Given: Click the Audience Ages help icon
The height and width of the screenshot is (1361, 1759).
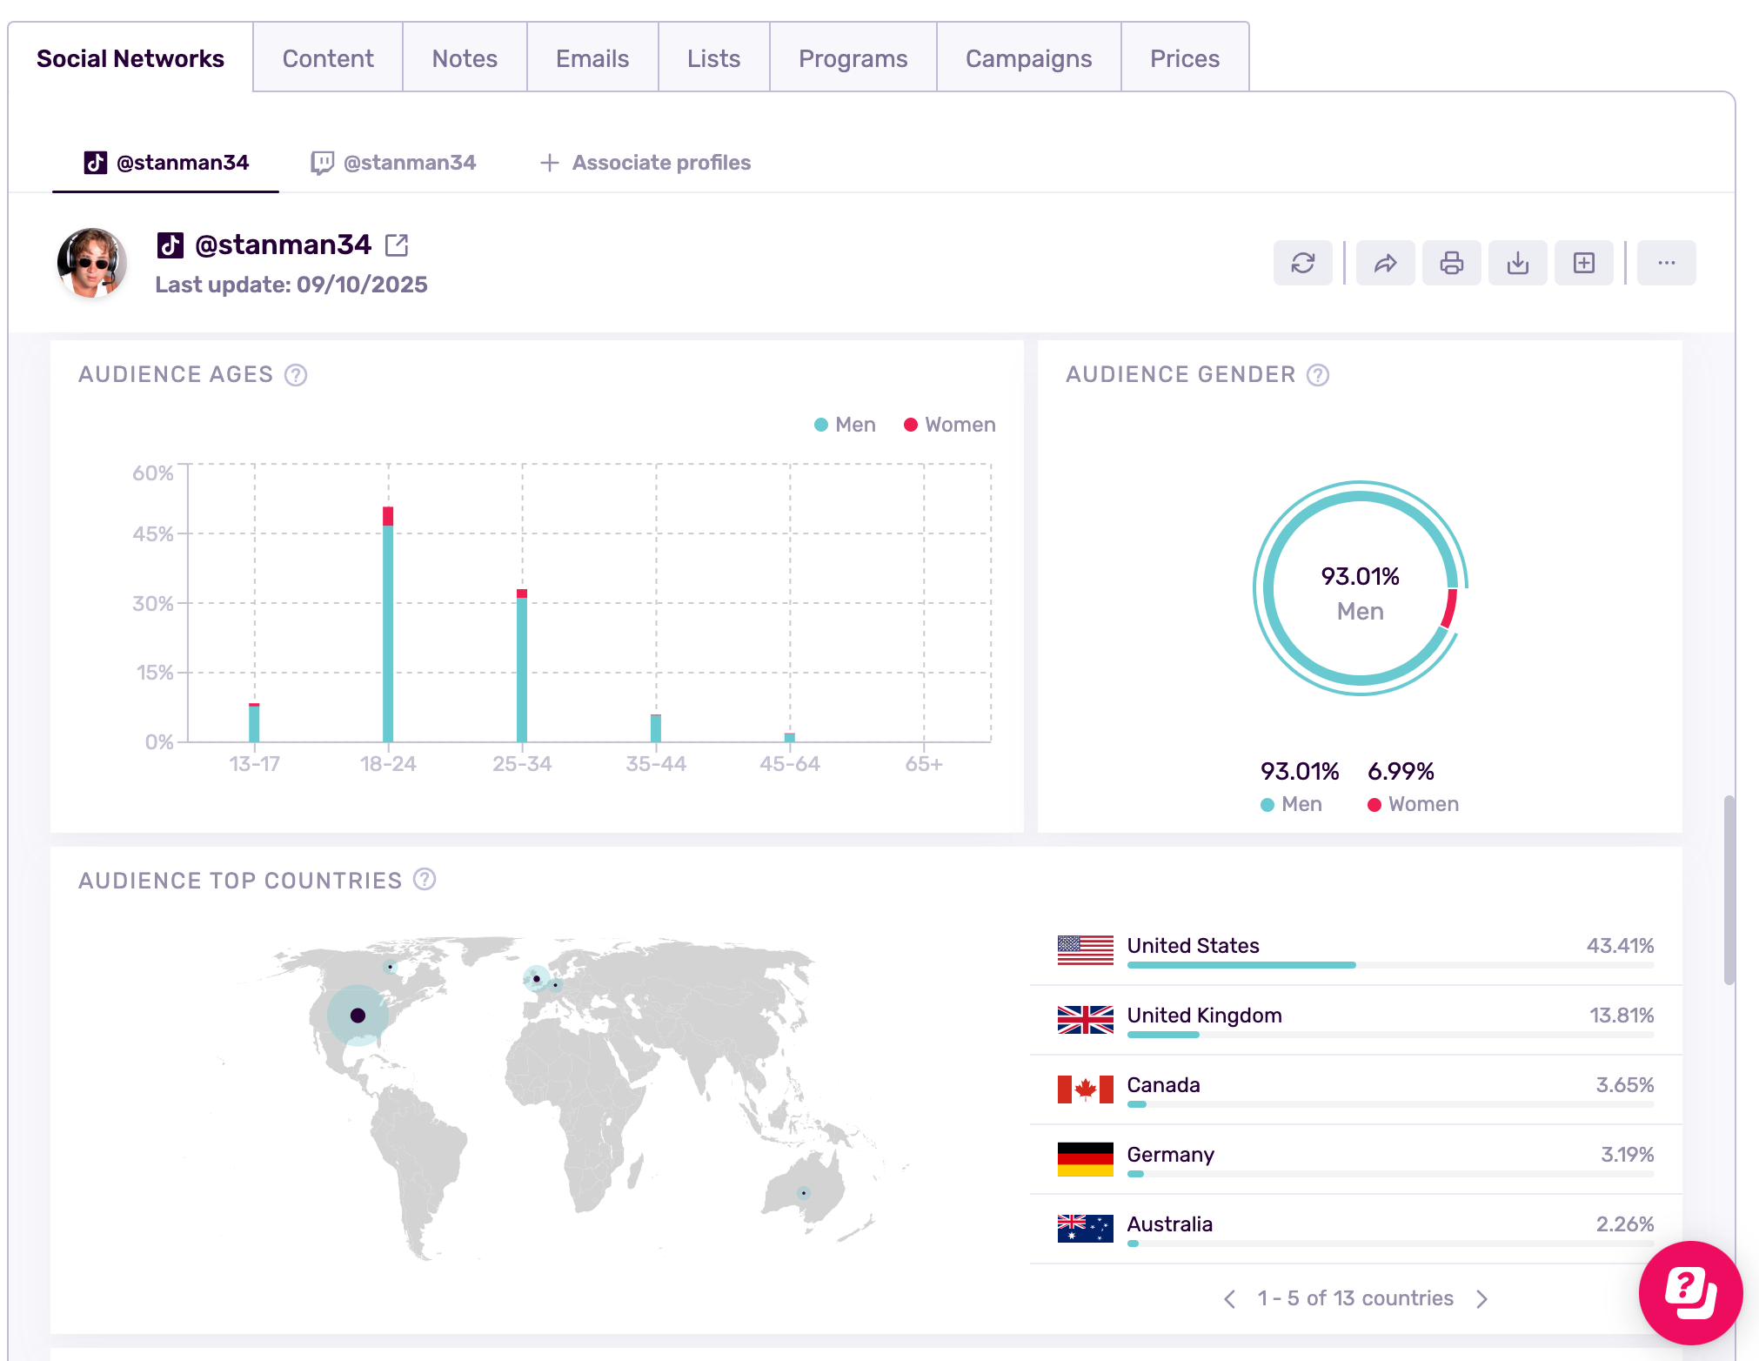Looking at the screenshot, I should point(296,375).
